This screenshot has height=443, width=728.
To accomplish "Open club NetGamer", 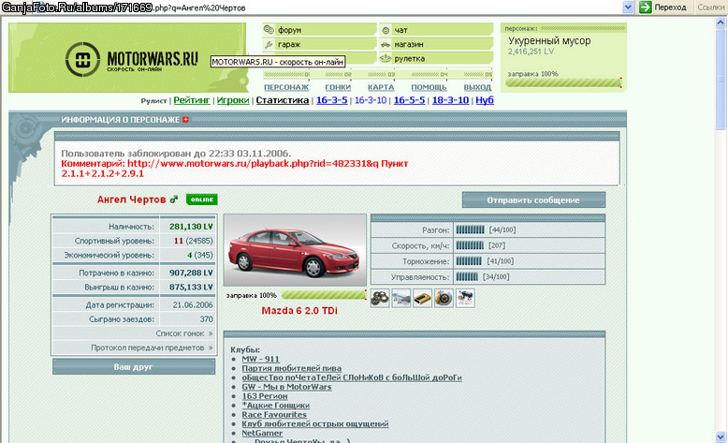I will [x=262, y=434].
